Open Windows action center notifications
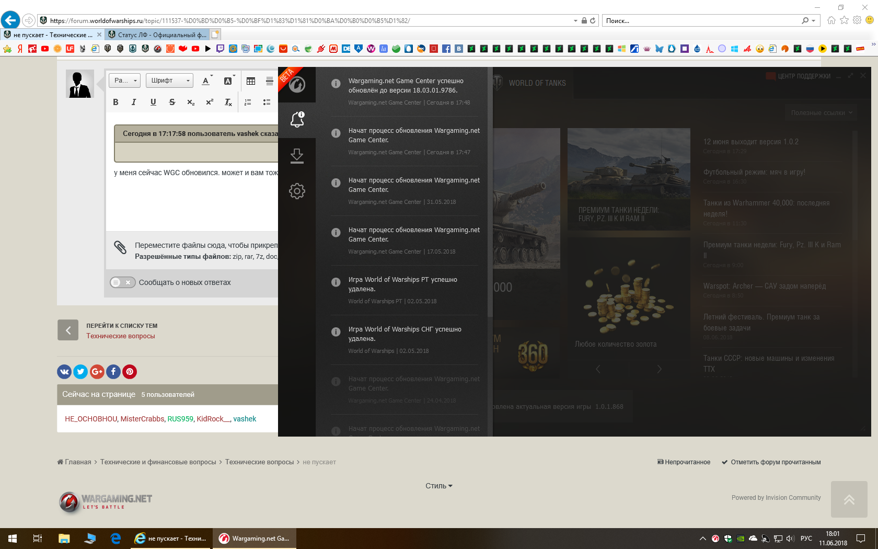 click(861, 539)
